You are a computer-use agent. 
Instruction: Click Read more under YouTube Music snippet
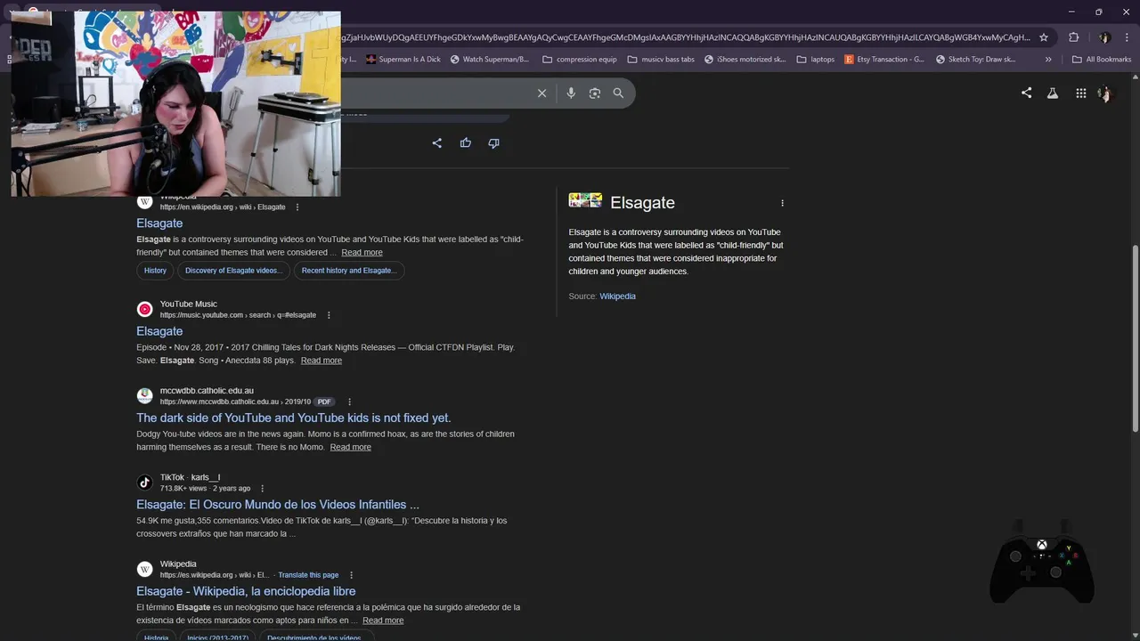[322, 361]
